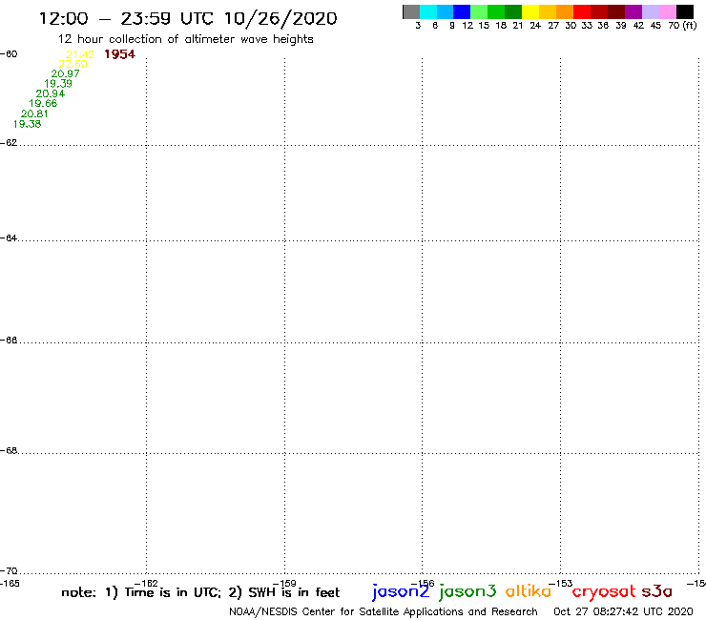Pick the dark green legend swatch
This screenshot has height=620, width=706.
513,11
